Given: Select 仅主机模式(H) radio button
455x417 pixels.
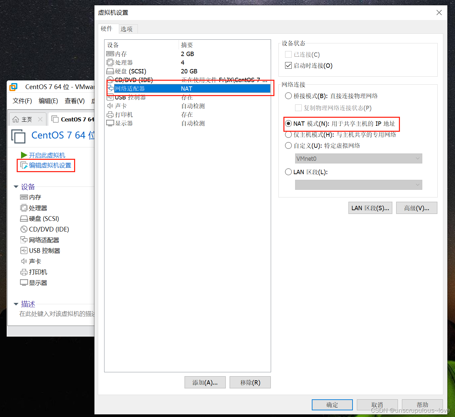Looking at the screenshot, I should [288, 134].
